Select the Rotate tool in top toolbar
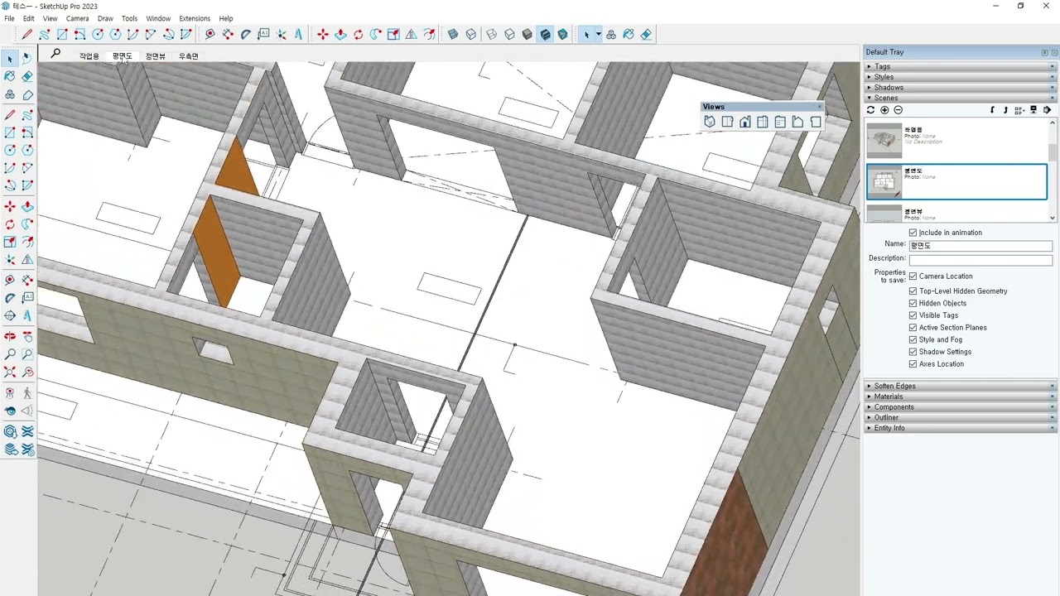Screen dimensions: 1060x596 click(358, 34)
